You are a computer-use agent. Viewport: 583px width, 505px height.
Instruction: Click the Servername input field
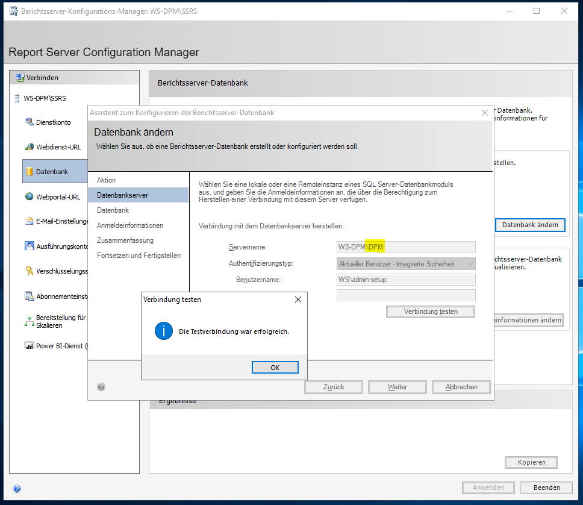(x=406, y=247)
